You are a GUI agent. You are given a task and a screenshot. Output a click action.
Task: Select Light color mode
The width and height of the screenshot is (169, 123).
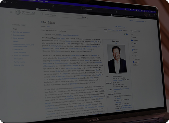click(x=134, y=62)
